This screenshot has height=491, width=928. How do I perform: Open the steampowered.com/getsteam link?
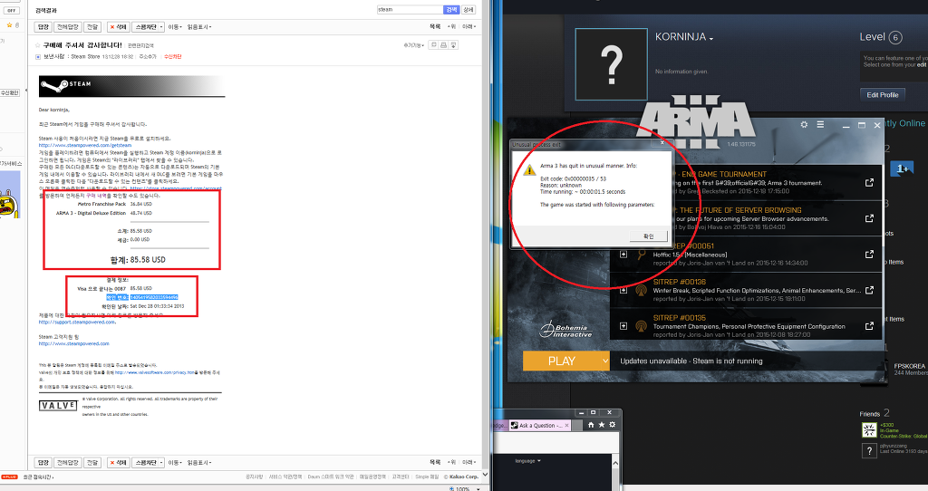pos(85,146)
